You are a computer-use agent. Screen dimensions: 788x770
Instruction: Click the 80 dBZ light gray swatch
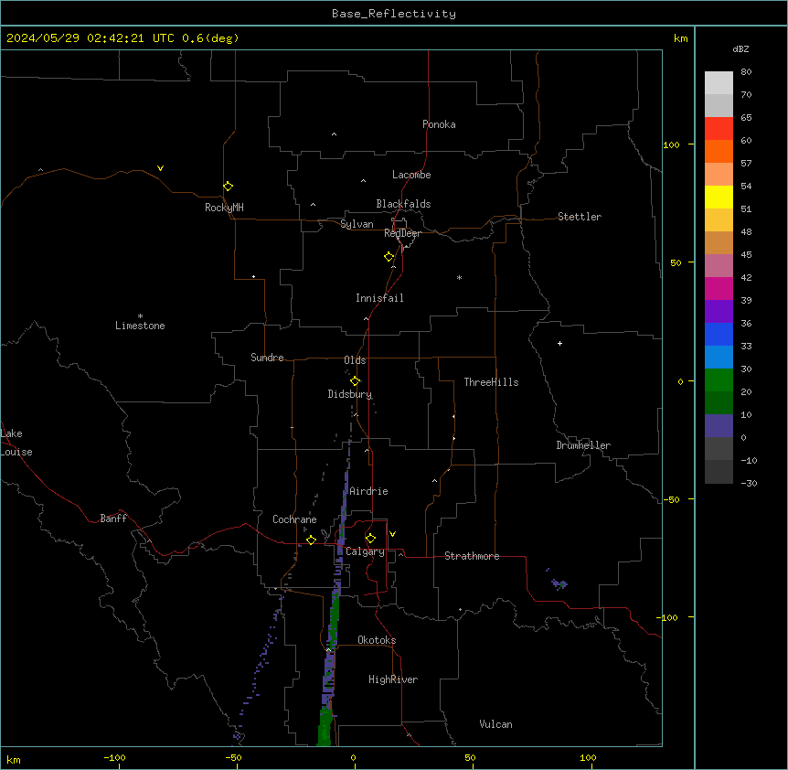[x=719, y=83]
